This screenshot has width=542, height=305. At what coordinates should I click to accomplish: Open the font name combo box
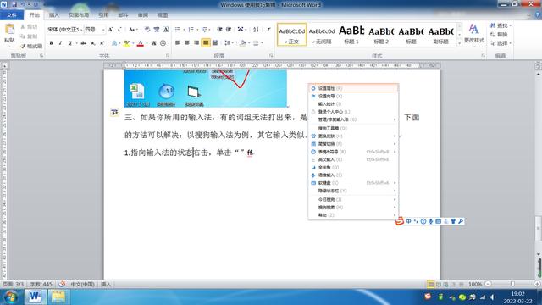click(x=65, y=30)
